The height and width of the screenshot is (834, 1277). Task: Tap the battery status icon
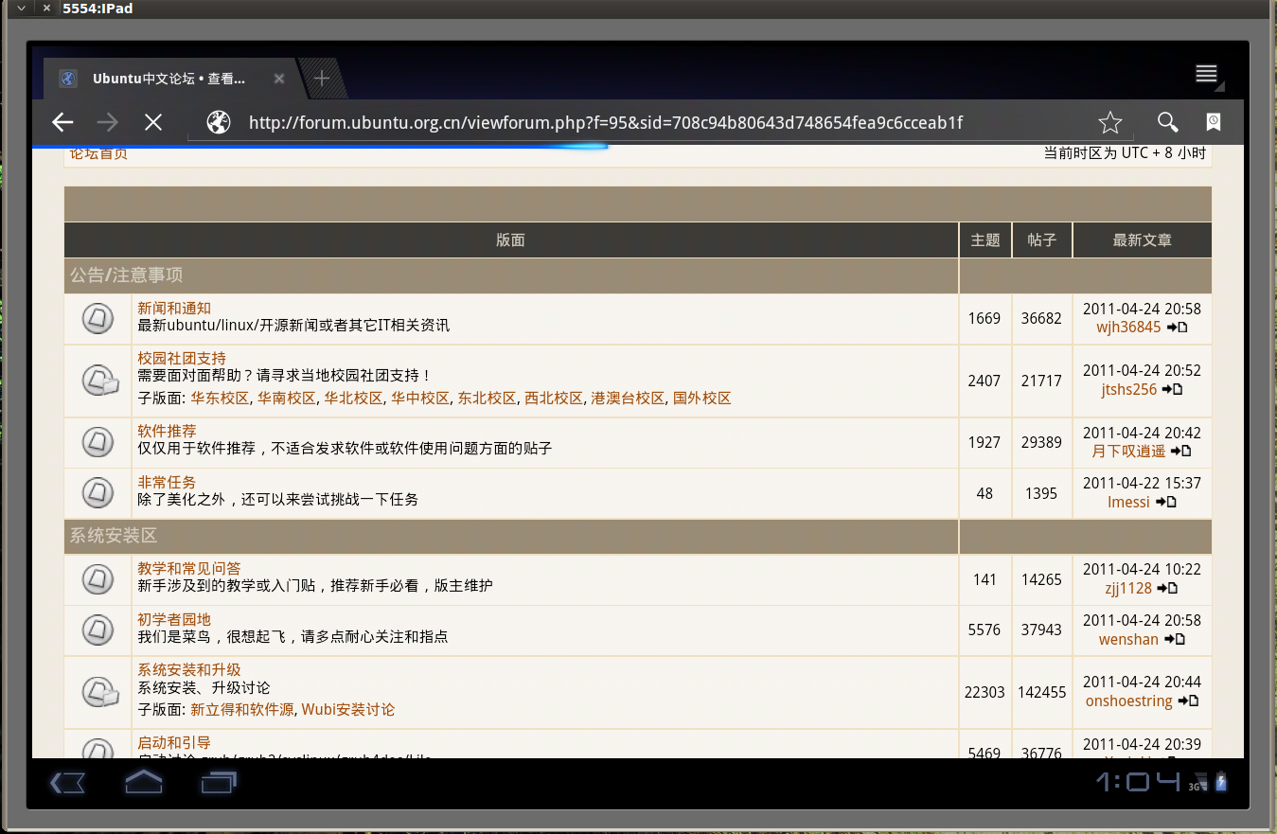click(1221, 782)
